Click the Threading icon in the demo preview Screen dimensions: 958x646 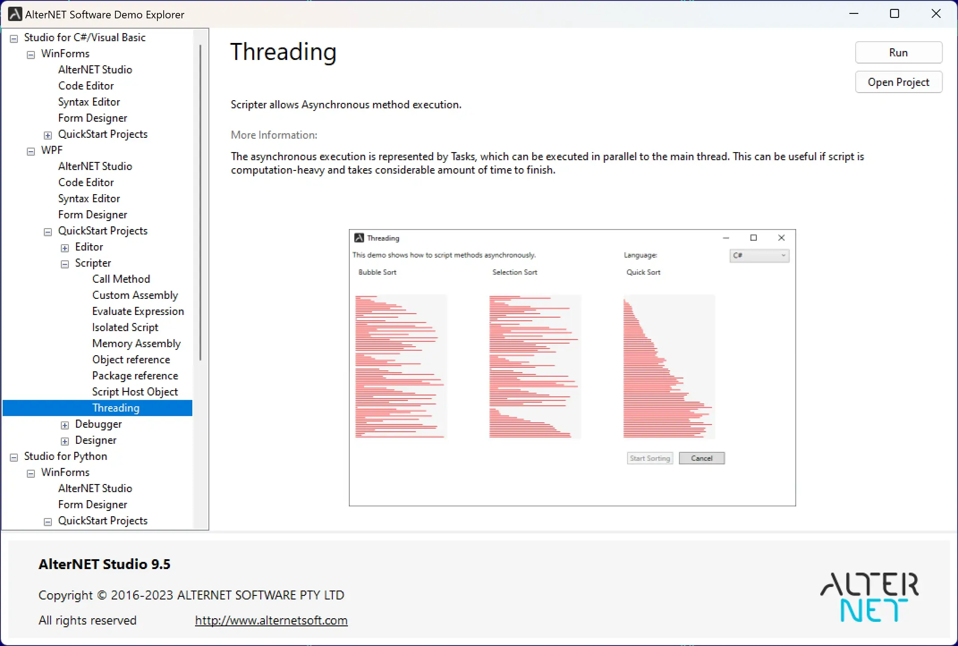(359, 238)
